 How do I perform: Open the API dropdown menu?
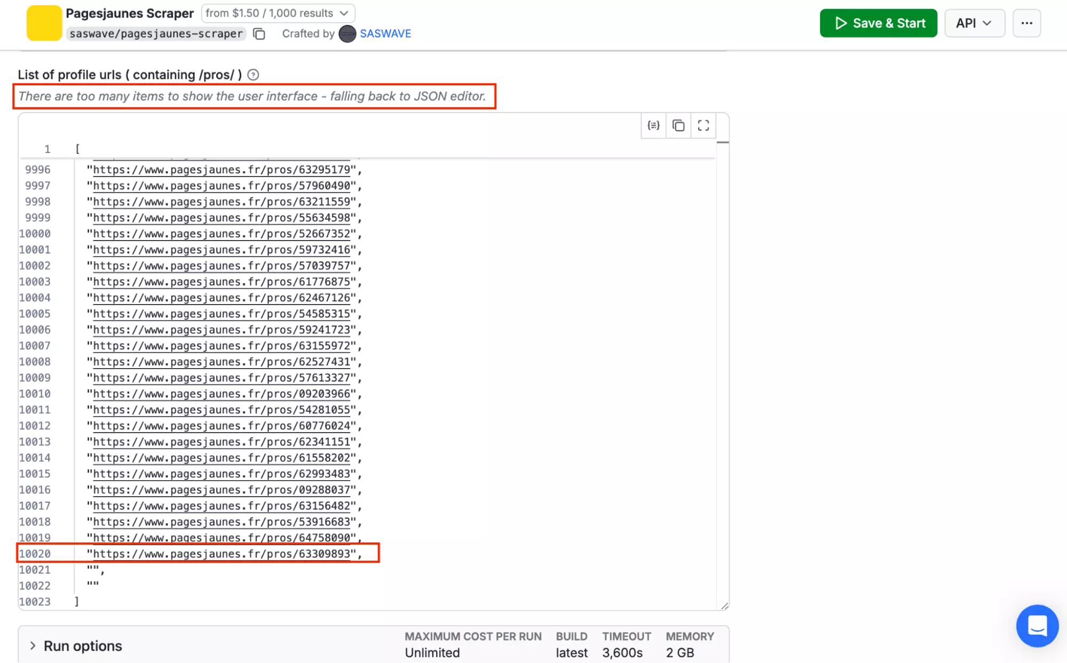975,23
